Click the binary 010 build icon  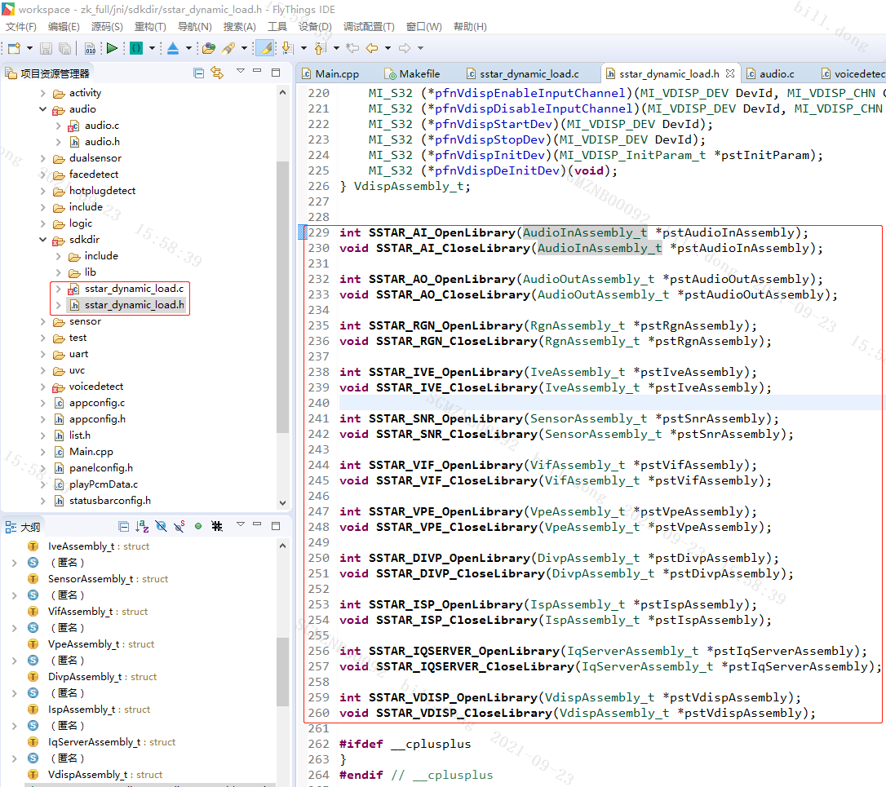pyautogui.click(x=90, y=48)
